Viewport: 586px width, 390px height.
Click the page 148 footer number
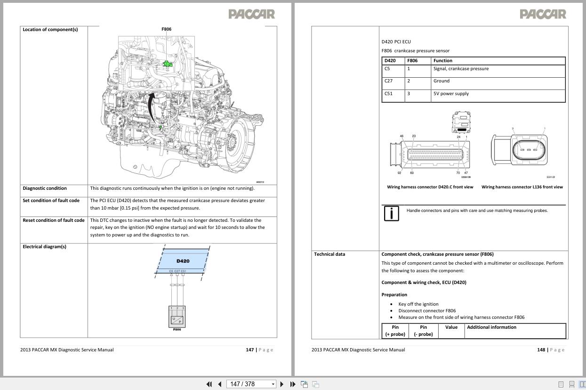(541, 350)
